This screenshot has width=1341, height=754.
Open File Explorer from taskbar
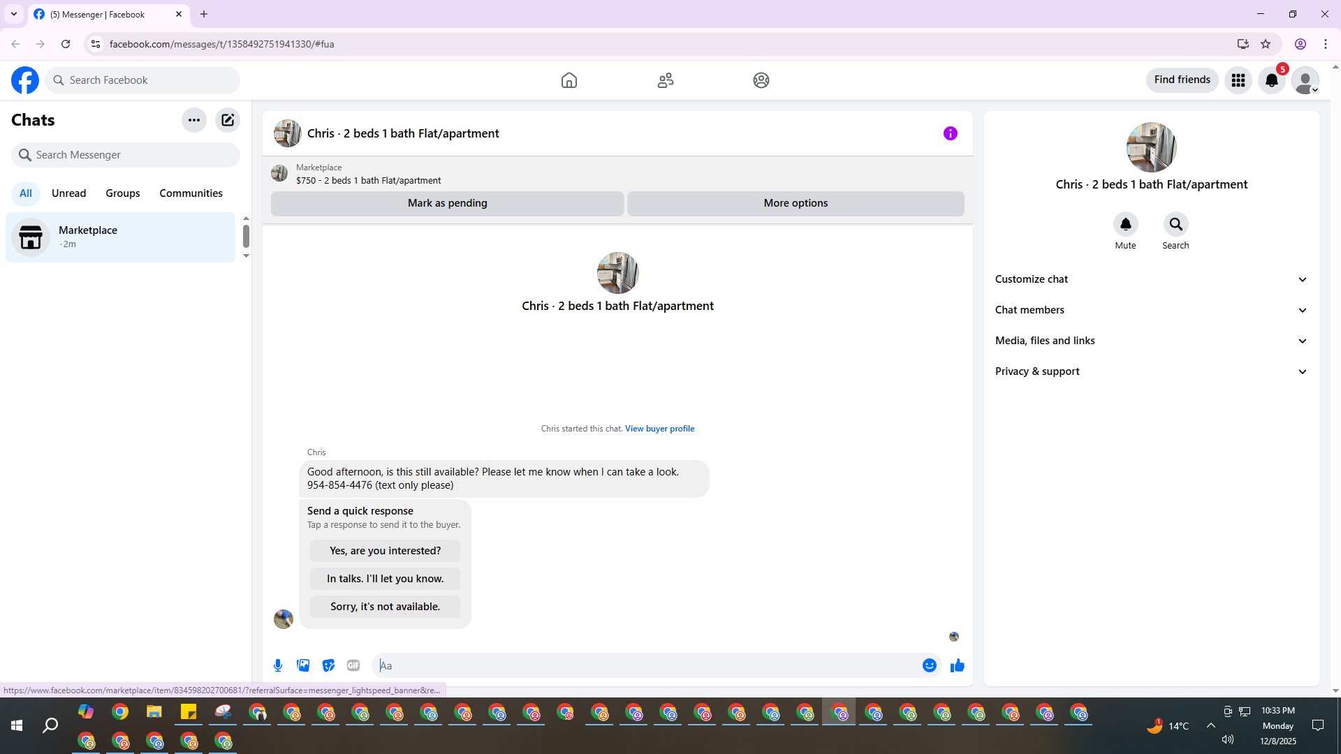tap(154, 712)
